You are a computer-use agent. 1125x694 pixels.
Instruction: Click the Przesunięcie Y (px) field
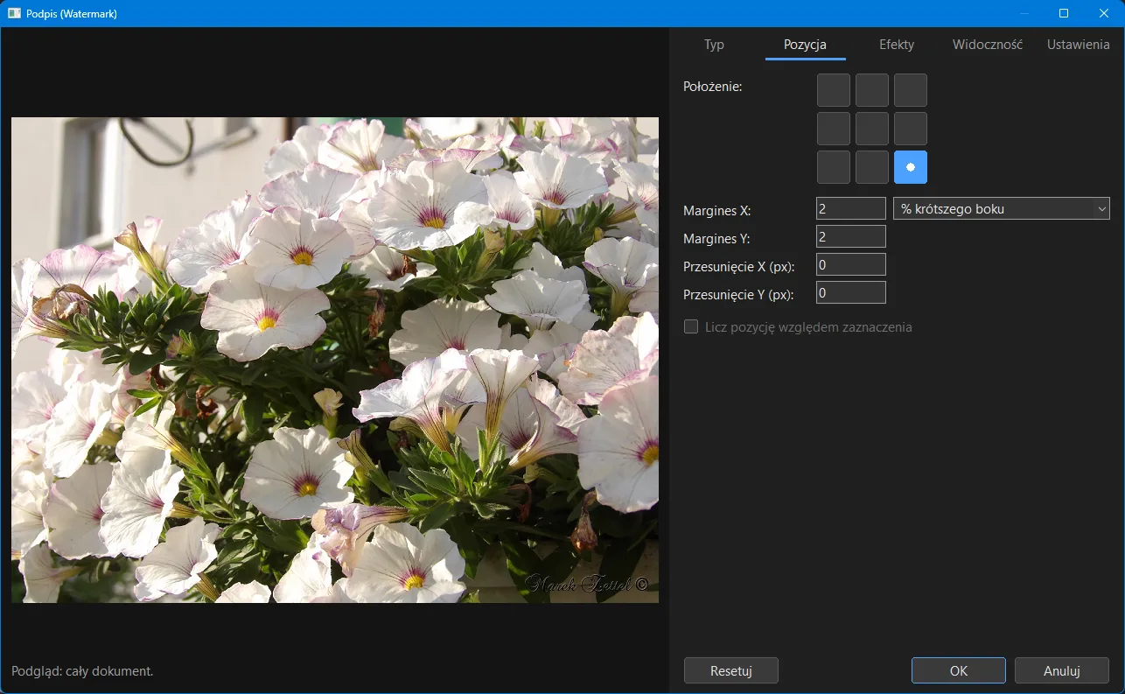850,292
